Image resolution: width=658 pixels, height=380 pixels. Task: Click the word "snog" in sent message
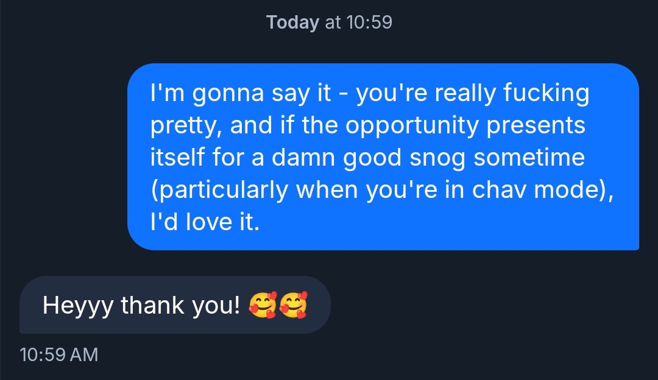pos(437,158)
